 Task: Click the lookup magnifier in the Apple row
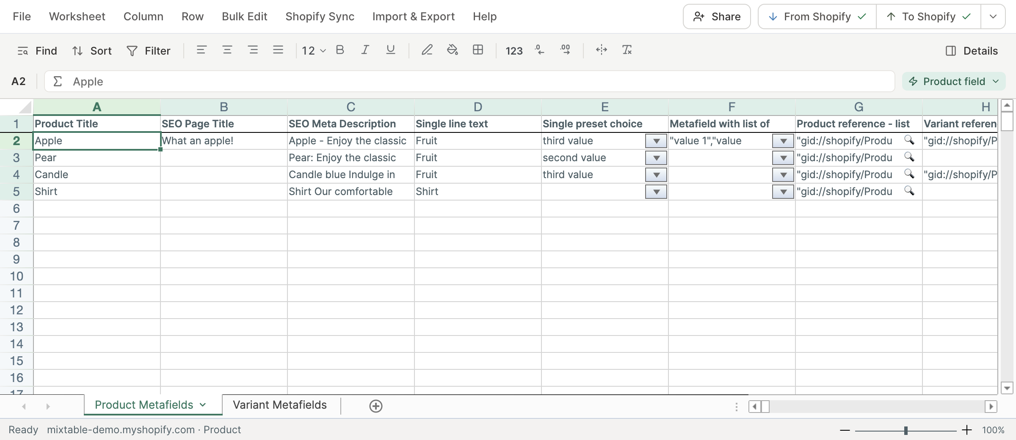coord(909,140)
